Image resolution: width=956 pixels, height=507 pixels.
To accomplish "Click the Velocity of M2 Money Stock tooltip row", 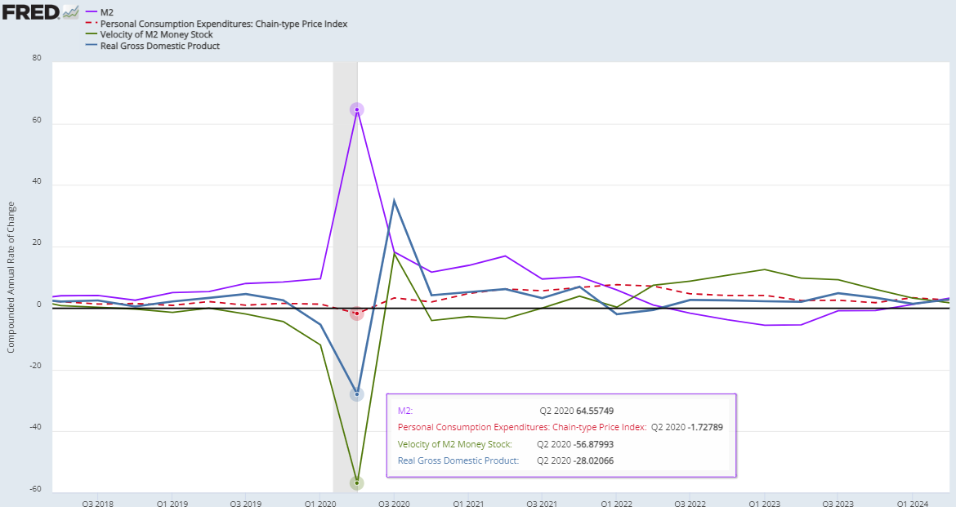I will pos(505,444).
